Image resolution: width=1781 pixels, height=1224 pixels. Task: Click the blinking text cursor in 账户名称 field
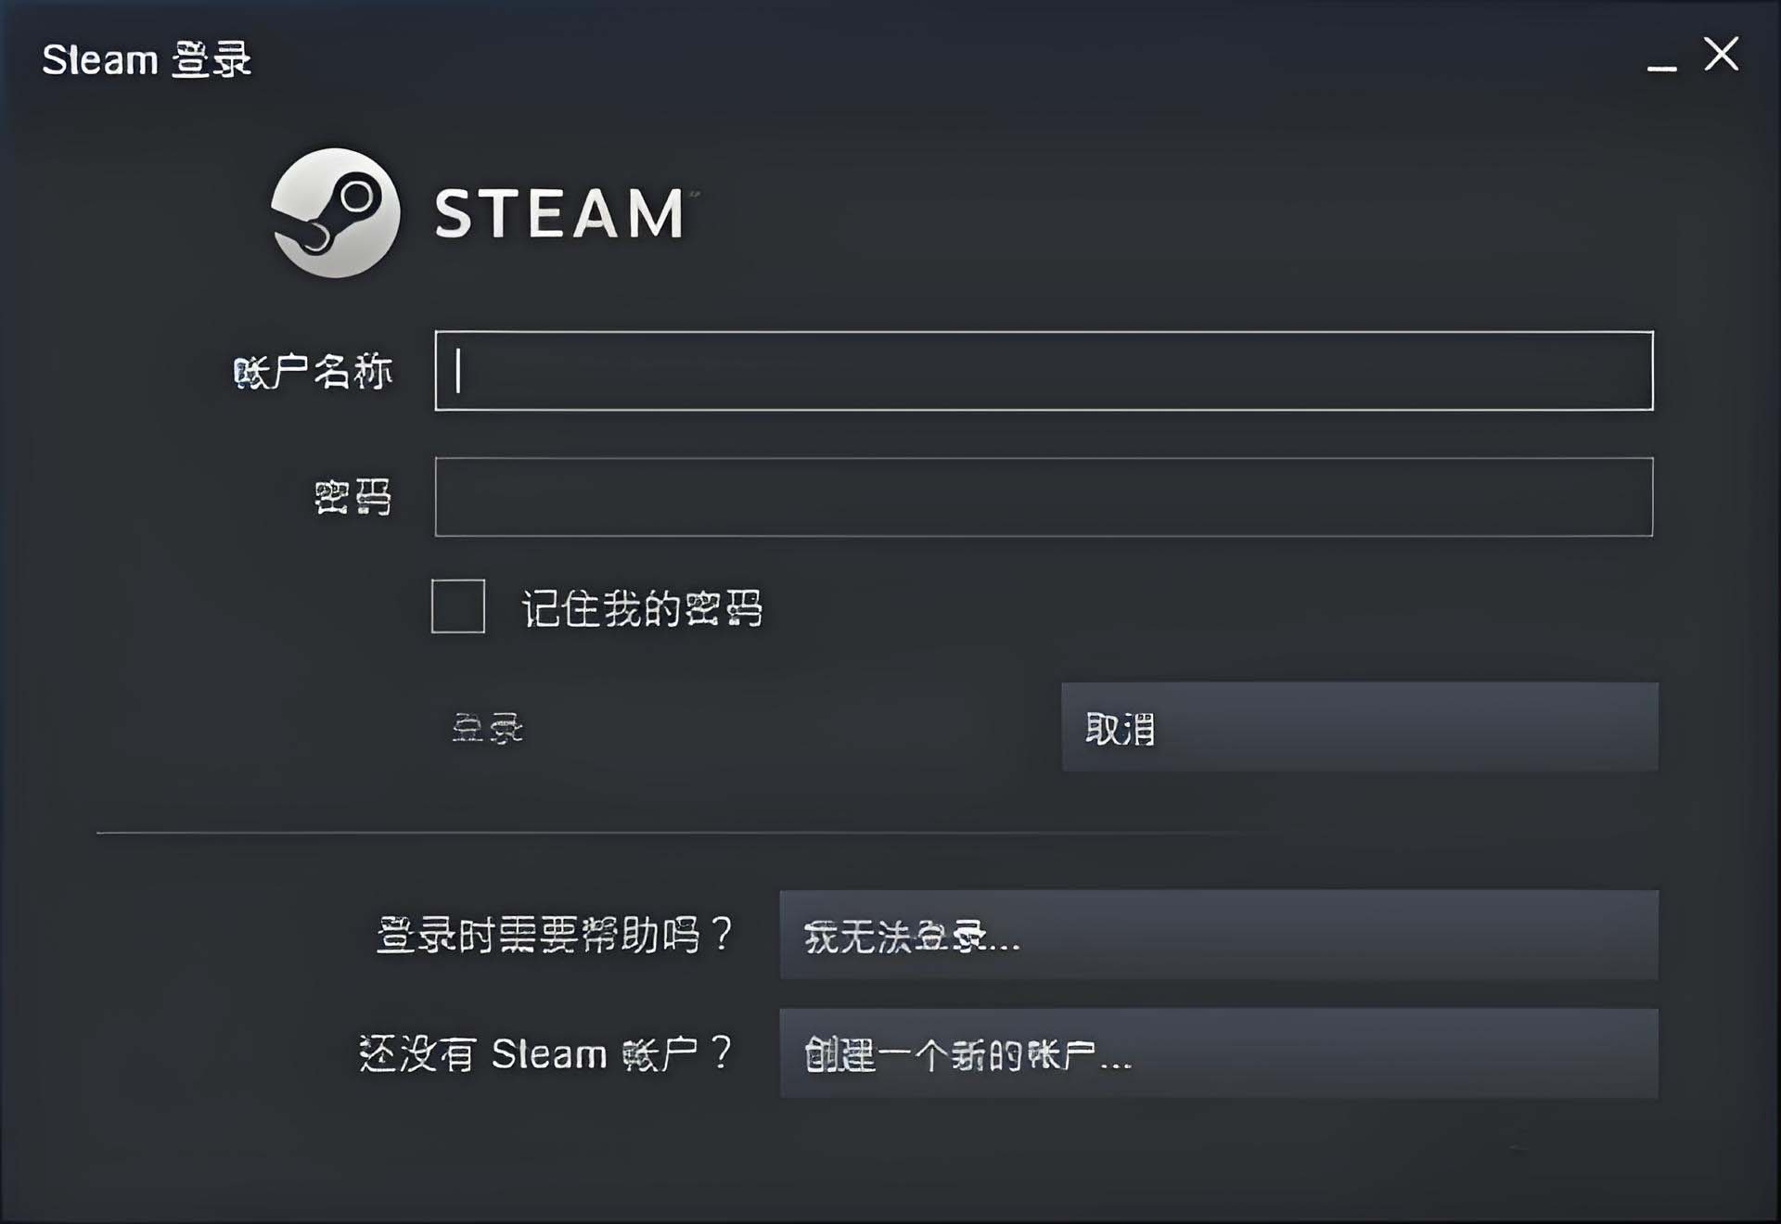pos(458,371)
